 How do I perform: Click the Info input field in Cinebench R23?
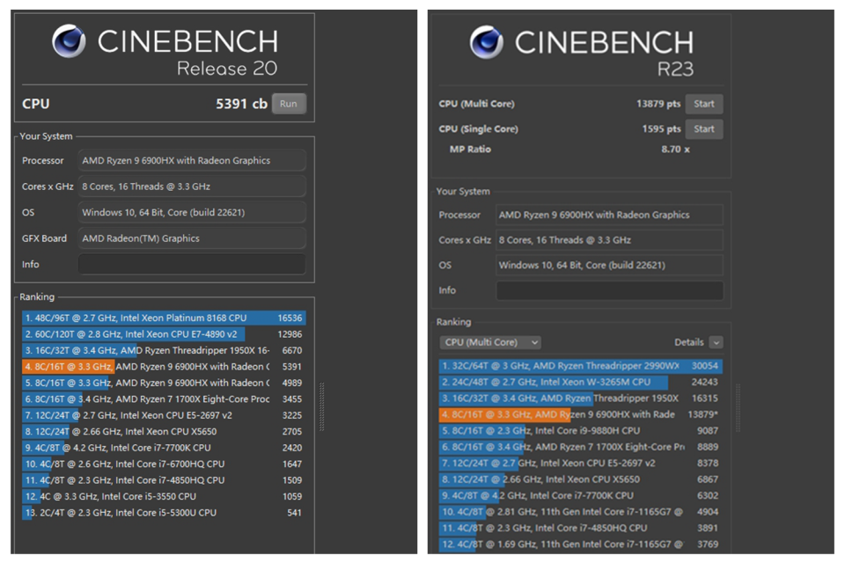pyautogui.click(x=609, y=290)
